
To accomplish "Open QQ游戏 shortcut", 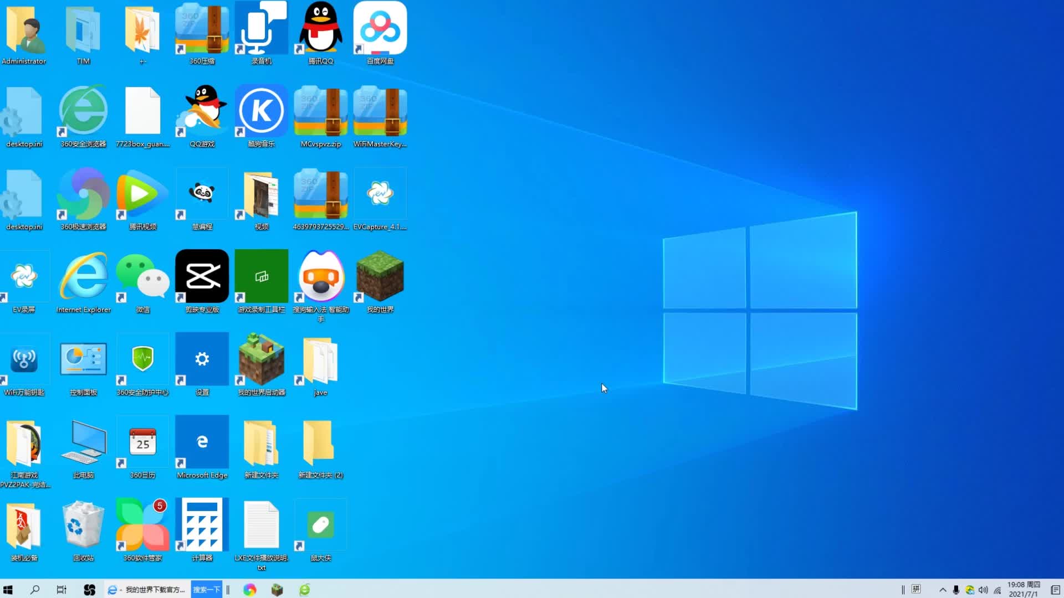I will [x=202, y=116].
